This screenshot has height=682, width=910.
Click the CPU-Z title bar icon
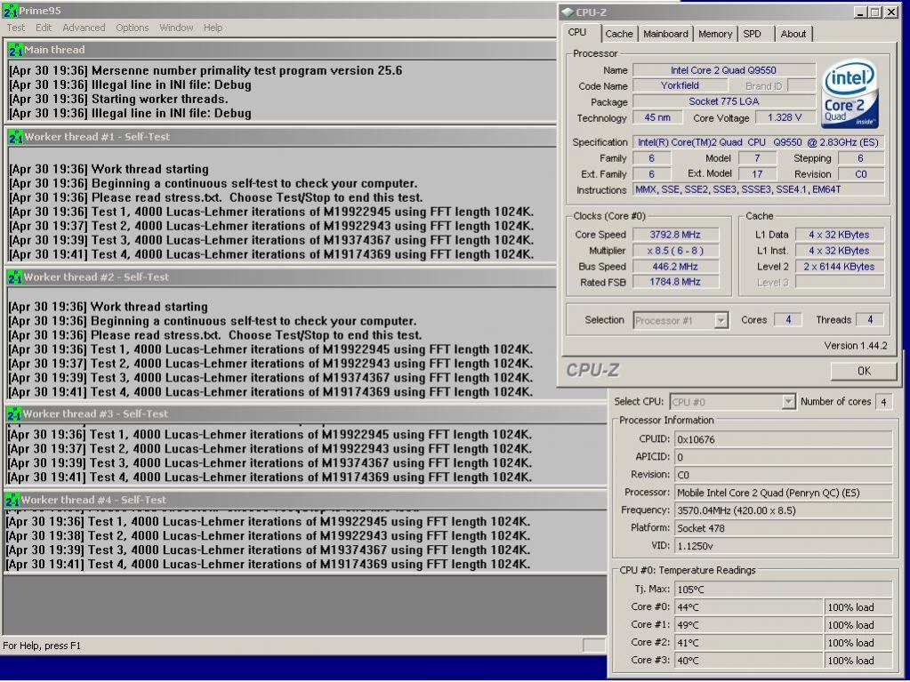click(568, 12)
